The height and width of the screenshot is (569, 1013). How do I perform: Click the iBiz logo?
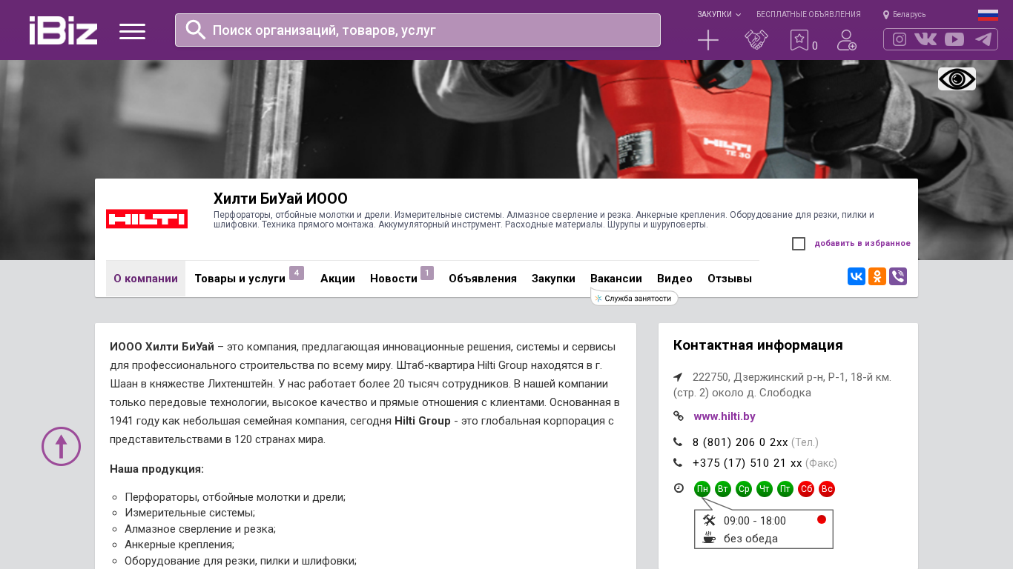[x=63, y=30]
